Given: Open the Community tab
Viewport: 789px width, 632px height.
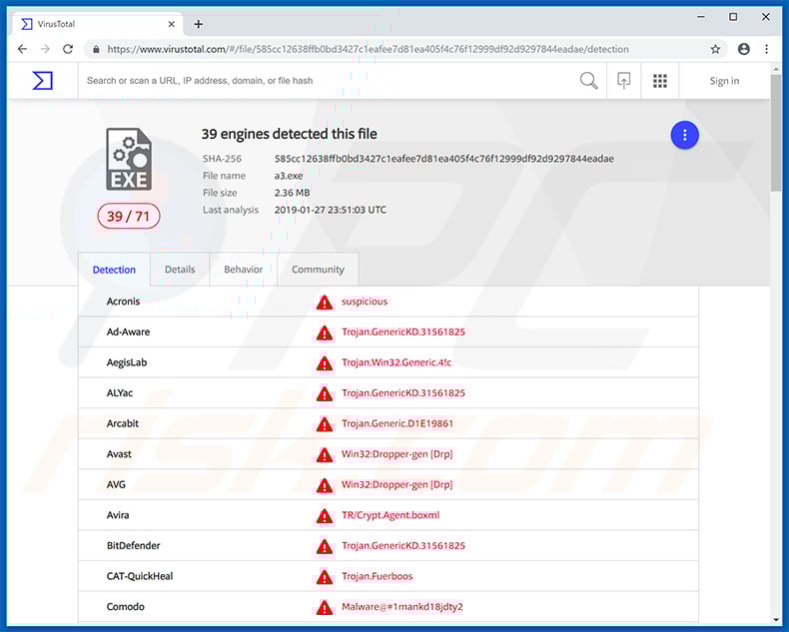Looking at the screenshot, I should tap(318, 270).
